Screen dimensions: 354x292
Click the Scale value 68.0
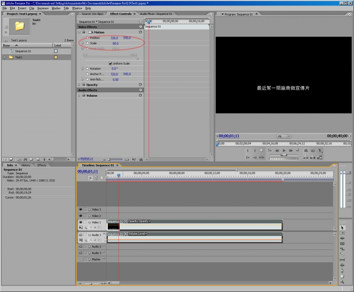click(115, 43)
